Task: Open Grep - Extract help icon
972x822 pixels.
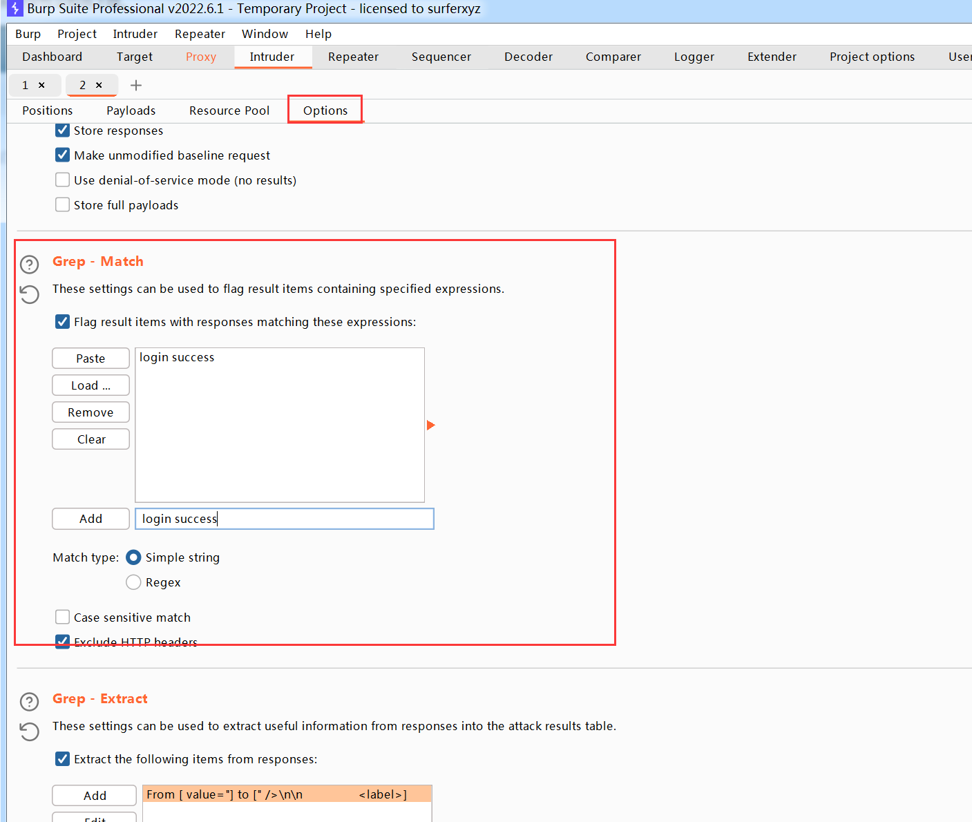Action: click(x=29, y=702)
